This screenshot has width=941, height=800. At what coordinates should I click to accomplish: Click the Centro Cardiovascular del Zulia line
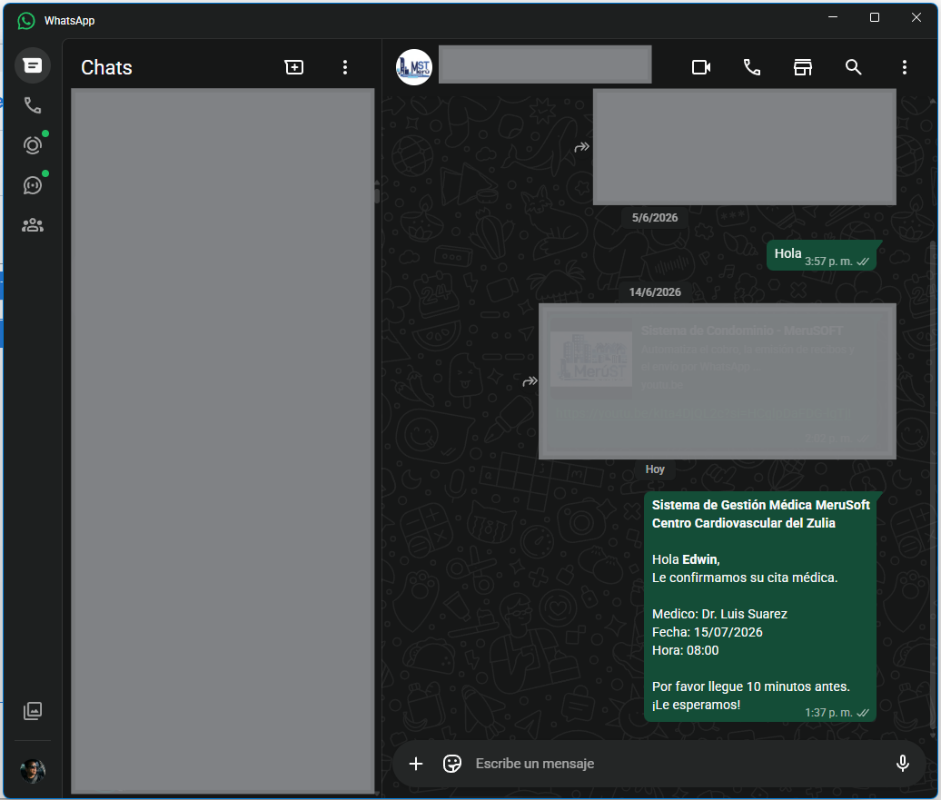(744, 523)
